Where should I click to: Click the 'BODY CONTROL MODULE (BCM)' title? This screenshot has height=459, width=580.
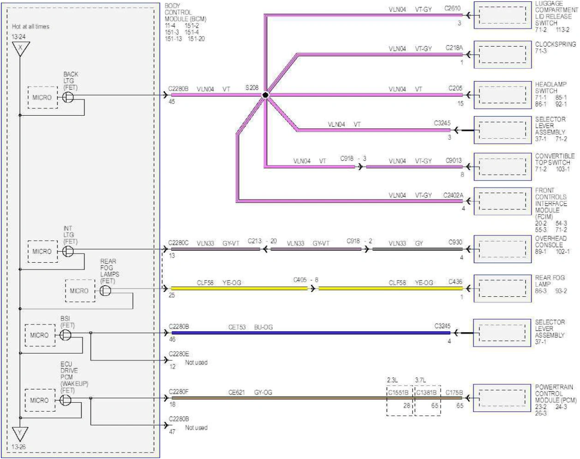[185, 12]
